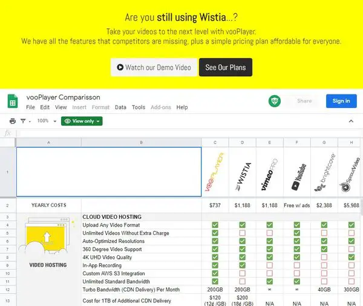The width and height of the screenshot is (363, 306).
Task: Click the YEARLY COSTS cell
Action: (48, 205)
